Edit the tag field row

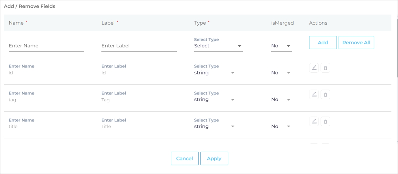[314, 94]
